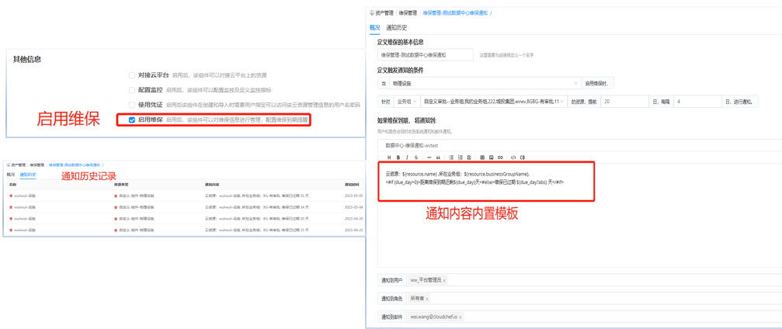
Task: Click 通知内容 column header
Action: pos(213,185)
